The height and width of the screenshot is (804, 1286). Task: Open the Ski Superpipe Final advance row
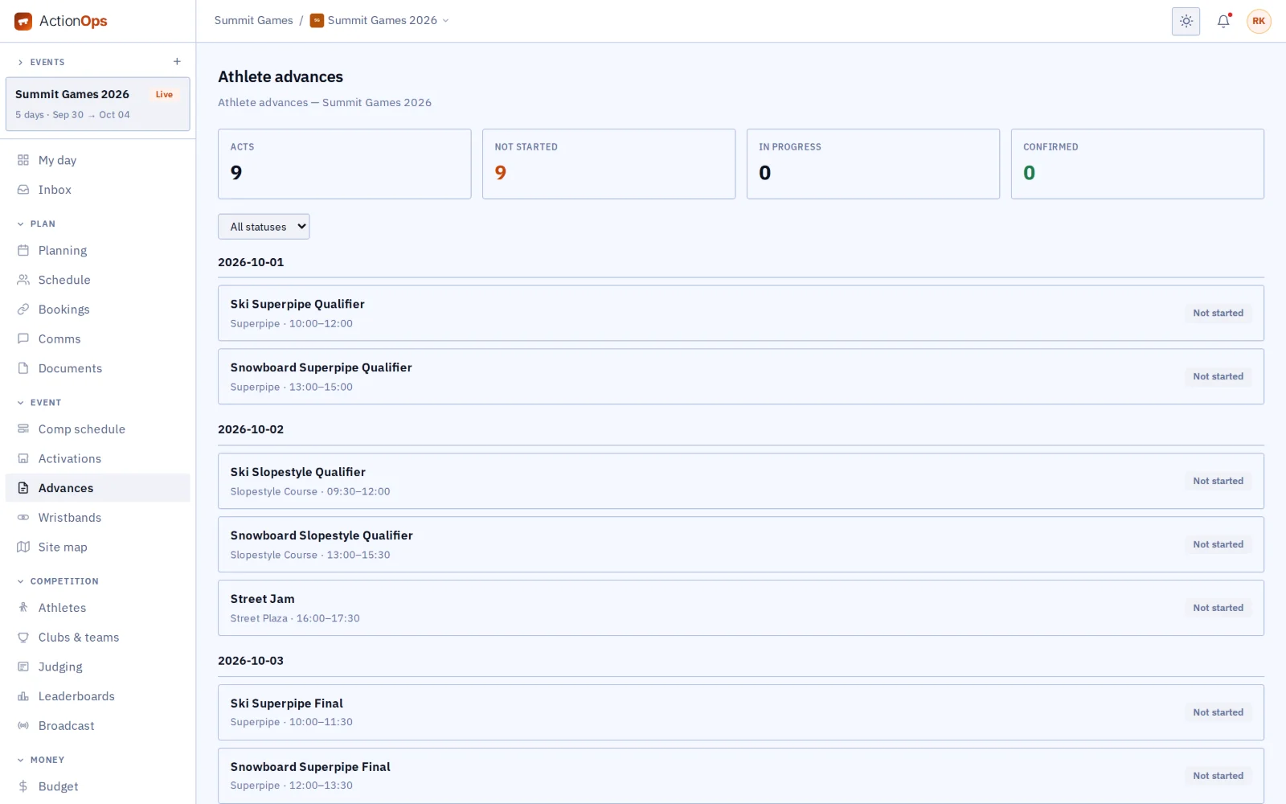pyautogui.click(x=740, y=712)
